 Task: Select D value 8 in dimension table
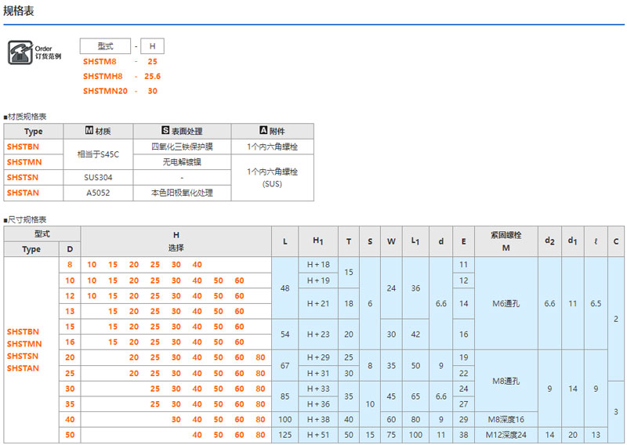(x=70, y=265)
